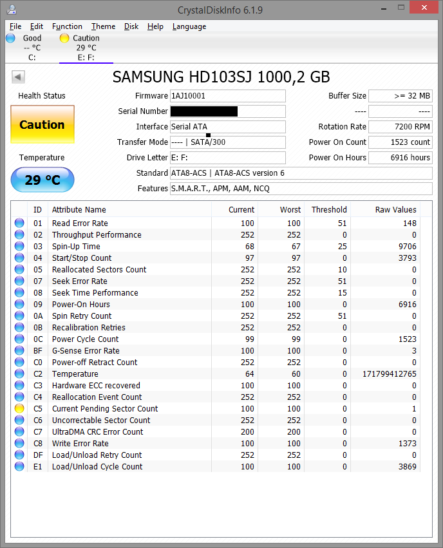The height and width of the screenshot is (548, 443).
Task: Click the blue status icon for Read Error Rate
Action: tap(19, 223)
